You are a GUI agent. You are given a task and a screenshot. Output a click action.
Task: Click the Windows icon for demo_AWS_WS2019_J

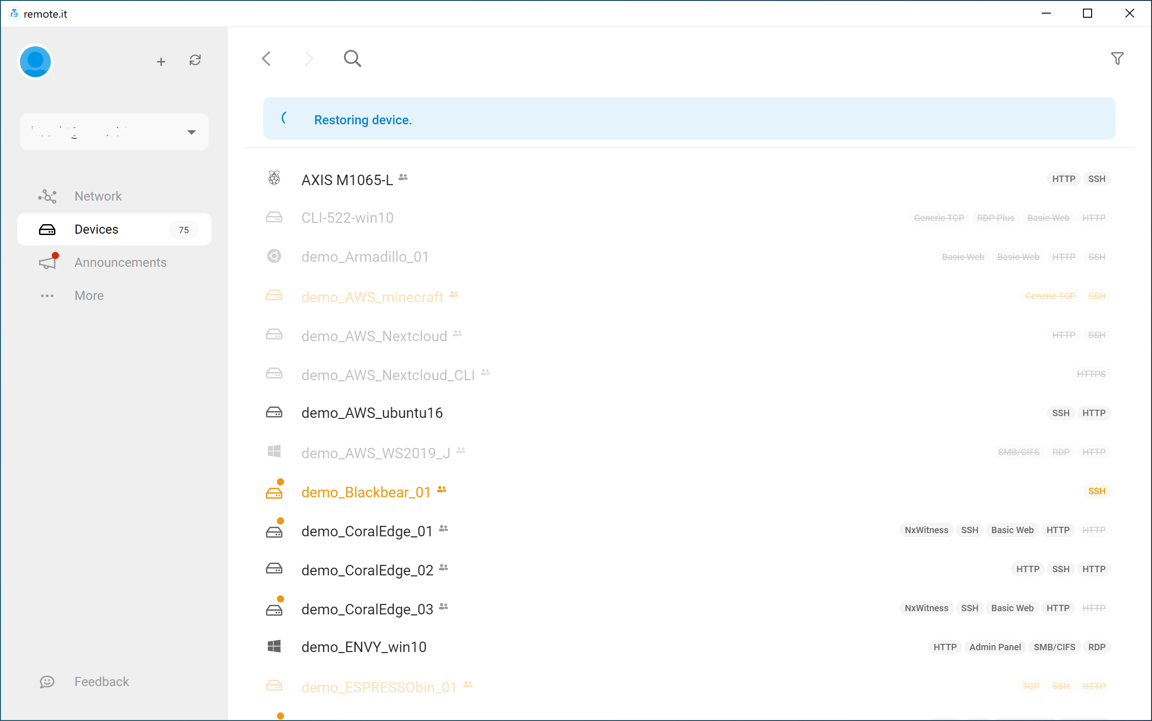pyautogui.click(x=274, y=451)
